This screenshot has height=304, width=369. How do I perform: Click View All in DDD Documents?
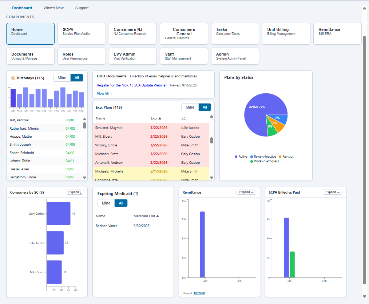(104, 93)
